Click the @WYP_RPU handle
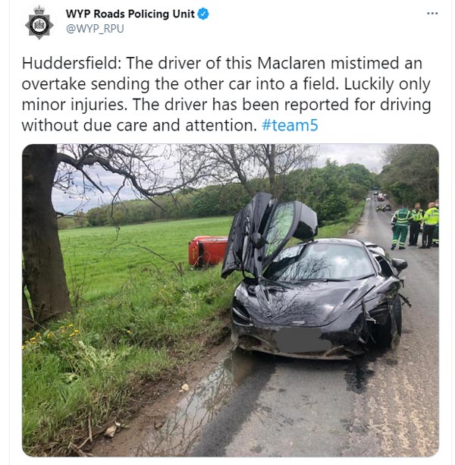The image size is (455, 465). pyautogui.click(x=95, y=29)
